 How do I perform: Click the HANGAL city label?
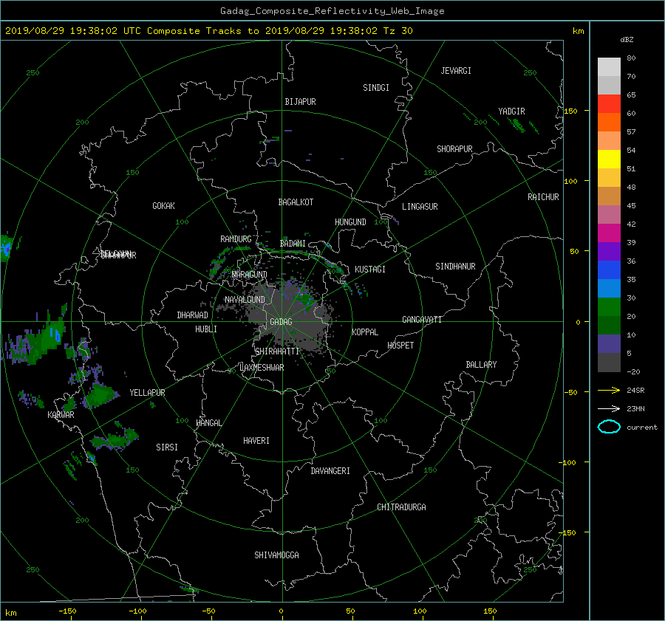(x=209, y=423)
